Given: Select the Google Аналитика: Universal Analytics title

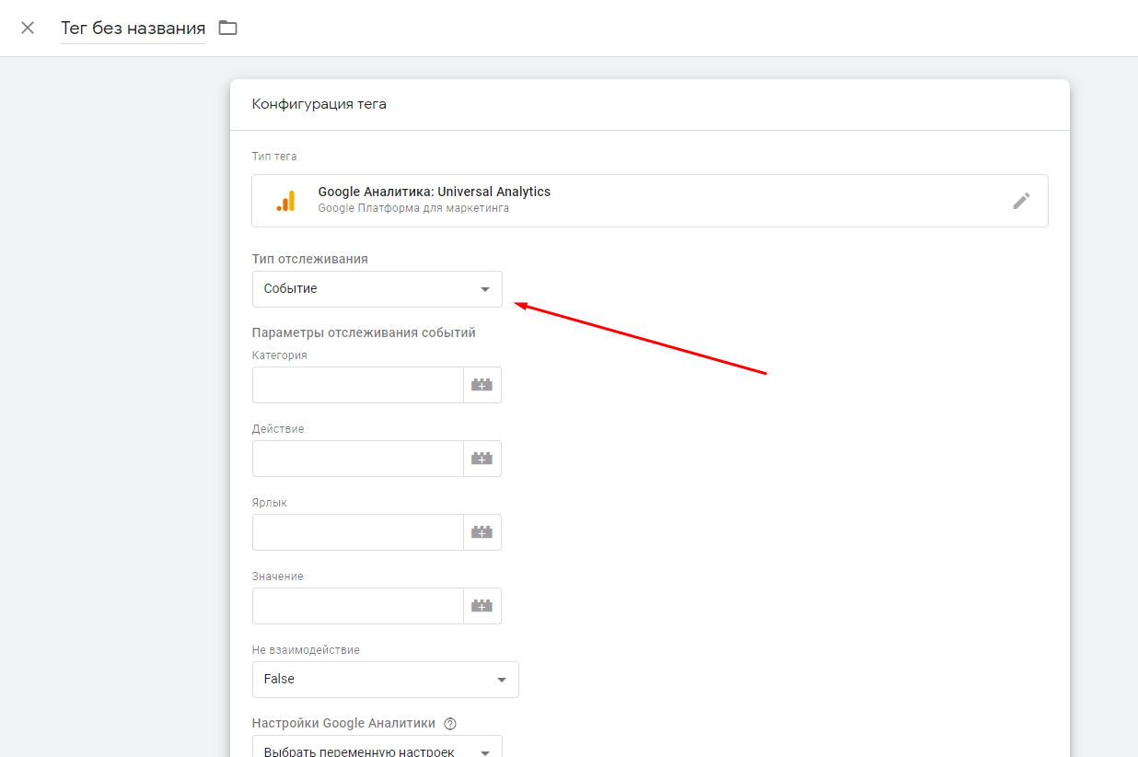Looking at the screenshot, I should [434, 192].
